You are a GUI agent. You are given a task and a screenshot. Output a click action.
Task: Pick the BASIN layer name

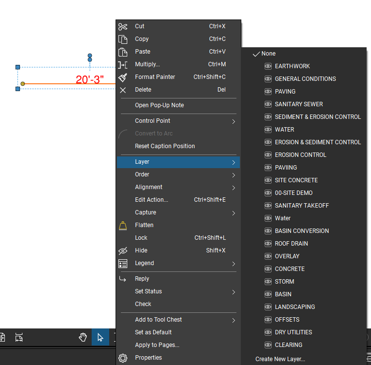click(x=283, y=294)
